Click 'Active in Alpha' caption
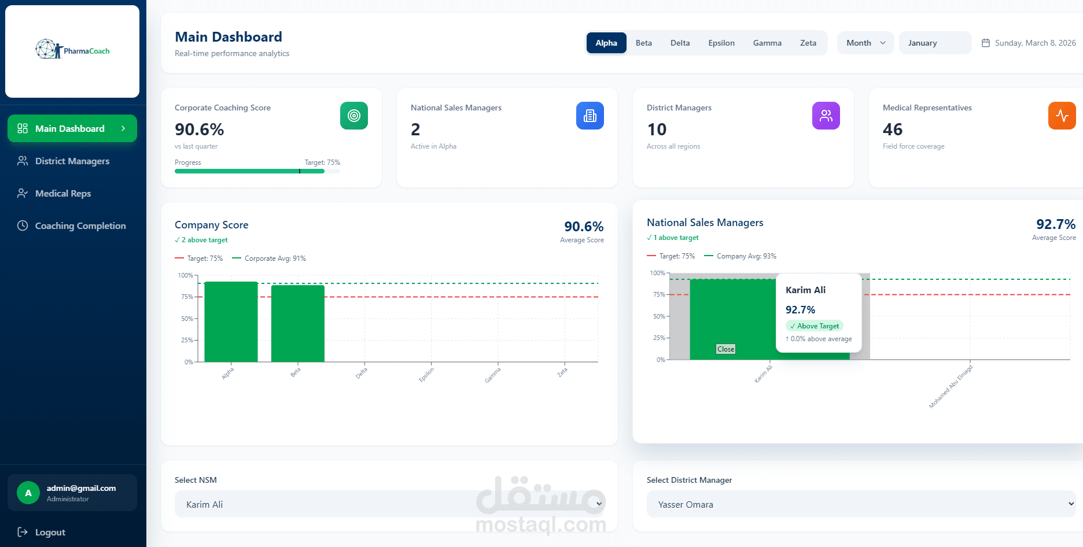The height and width of the screenshot is (547, 1083). (433, 146)
